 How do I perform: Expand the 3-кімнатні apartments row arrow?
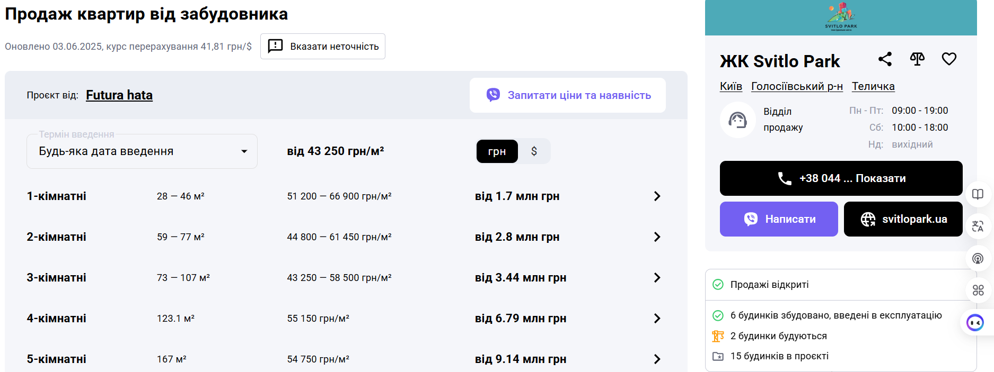(x=657, y=278)
